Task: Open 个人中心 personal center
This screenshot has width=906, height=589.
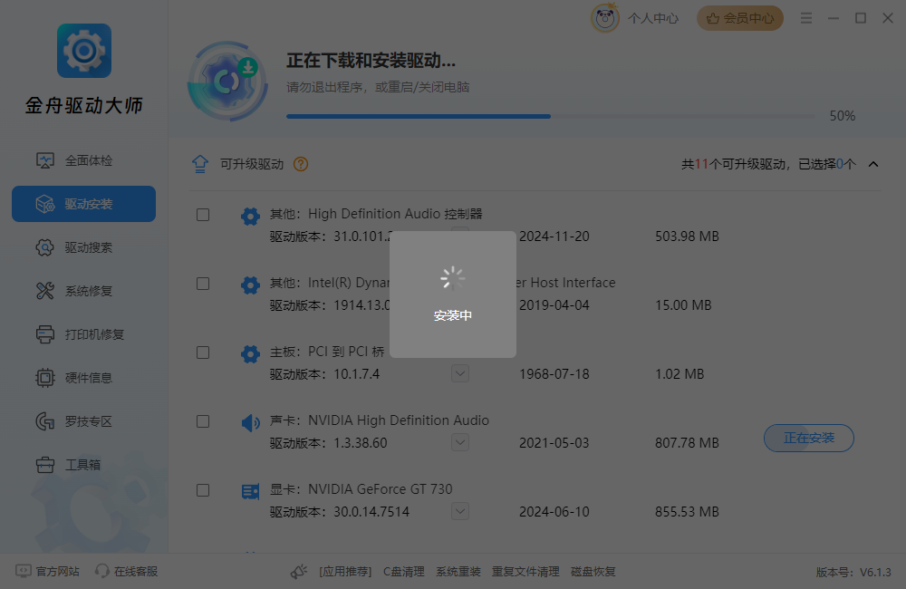Action: (x=653, y=18)
